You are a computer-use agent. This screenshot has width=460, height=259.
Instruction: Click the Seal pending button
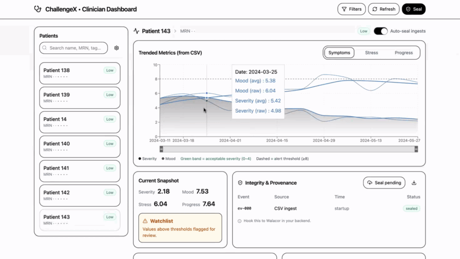pos(384,183)
